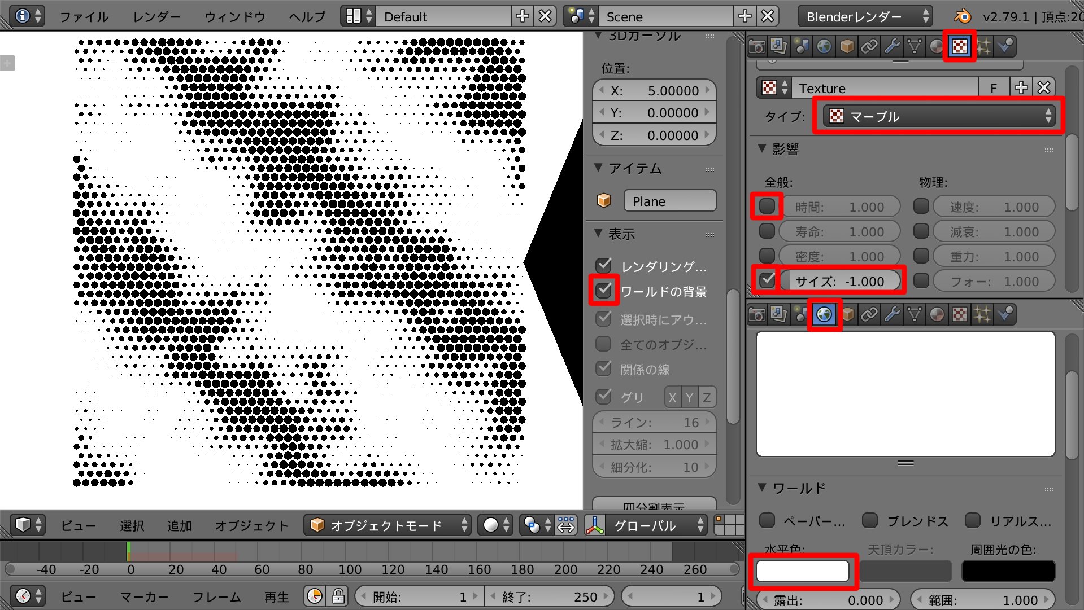This screenshot has width=1084, height=610.
Task: Open the viewport shading selector
Action: pyautogui.click(x=497, y=525)
